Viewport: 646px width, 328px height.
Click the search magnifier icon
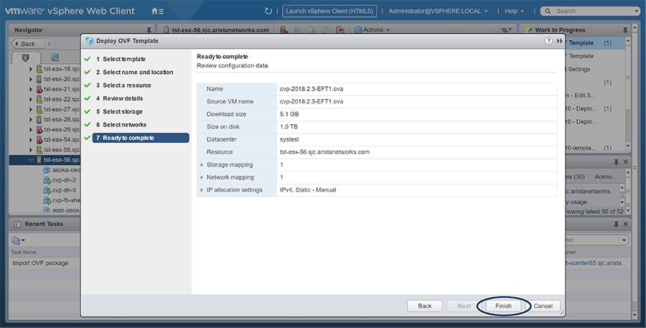pyautogui.click(x=548, y=11)
